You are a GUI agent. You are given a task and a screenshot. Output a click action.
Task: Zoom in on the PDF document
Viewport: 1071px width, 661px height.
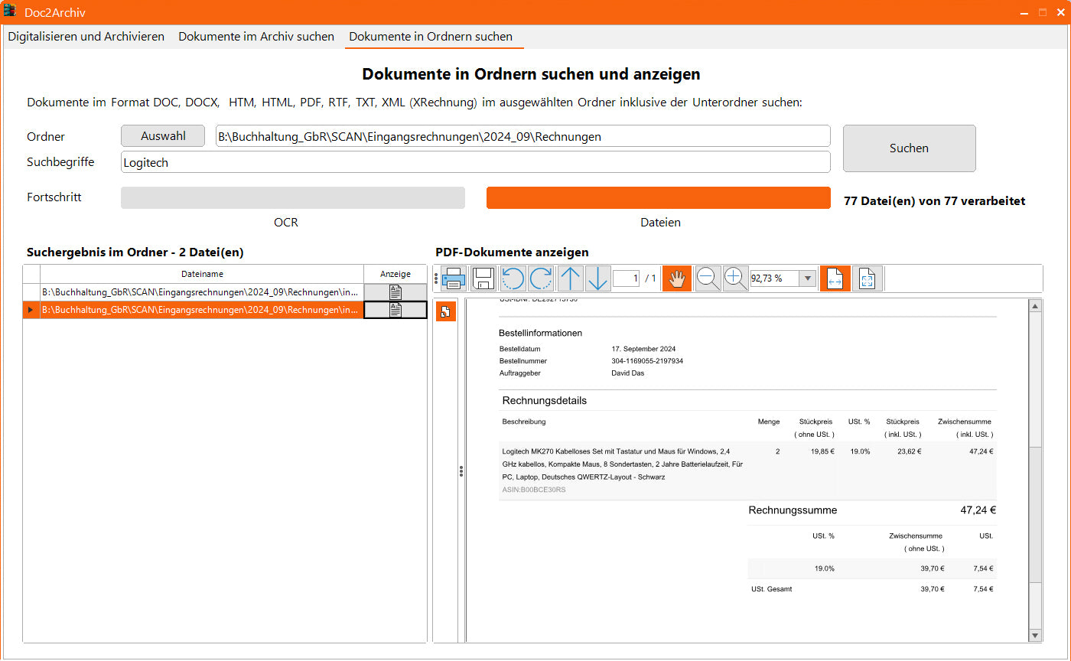coord(735,278)
